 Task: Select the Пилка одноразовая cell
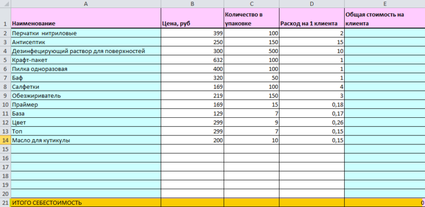(86, 69)
